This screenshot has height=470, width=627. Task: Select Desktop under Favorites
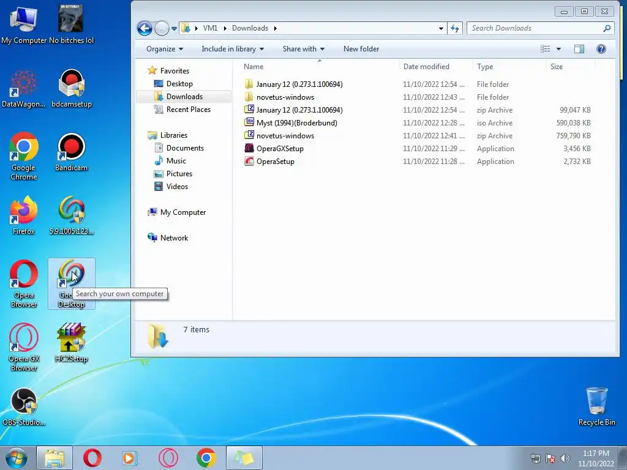[x=179, y=83]
